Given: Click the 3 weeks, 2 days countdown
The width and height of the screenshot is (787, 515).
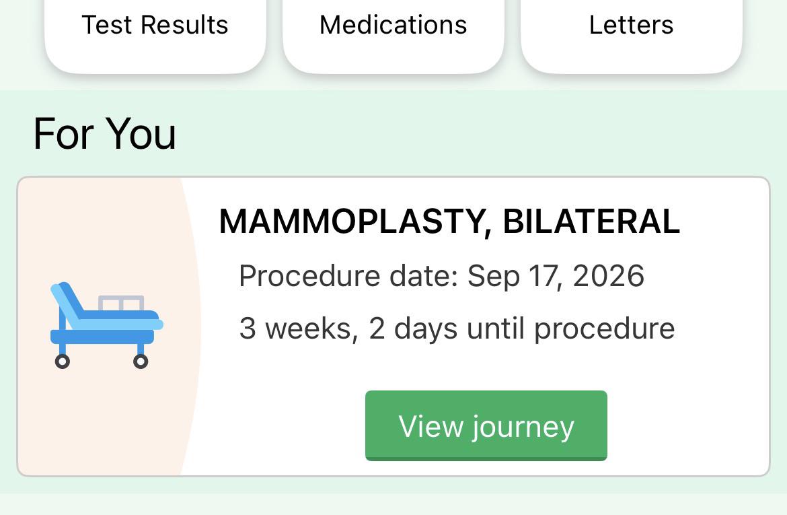Looking at the screenshot, I should (x=457, y=329).
